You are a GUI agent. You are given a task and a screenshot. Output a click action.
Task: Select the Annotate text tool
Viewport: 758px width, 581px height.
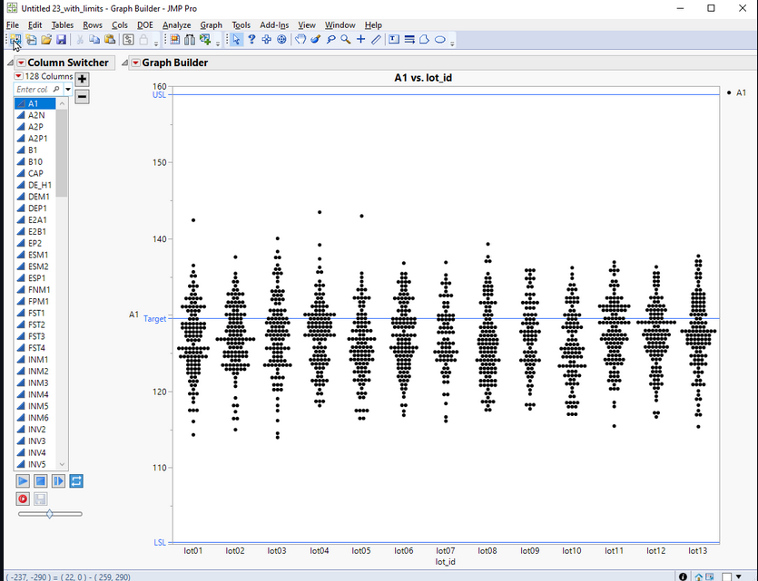coord(394,40)
